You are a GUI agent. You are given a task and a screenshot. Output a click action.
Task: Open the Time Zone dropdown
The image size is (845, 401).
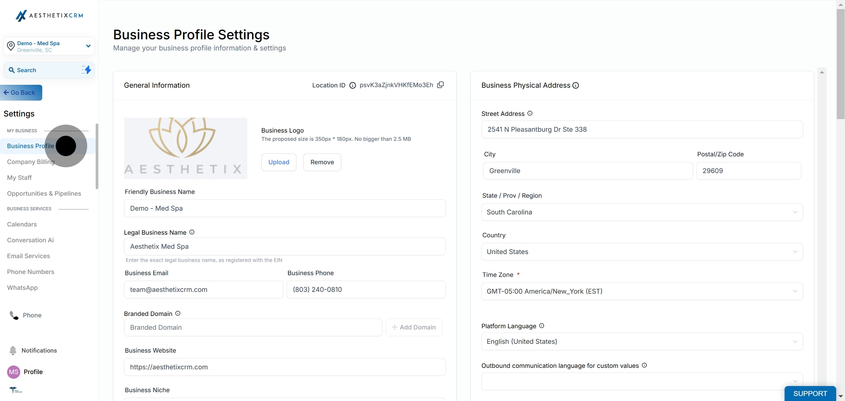642,291
